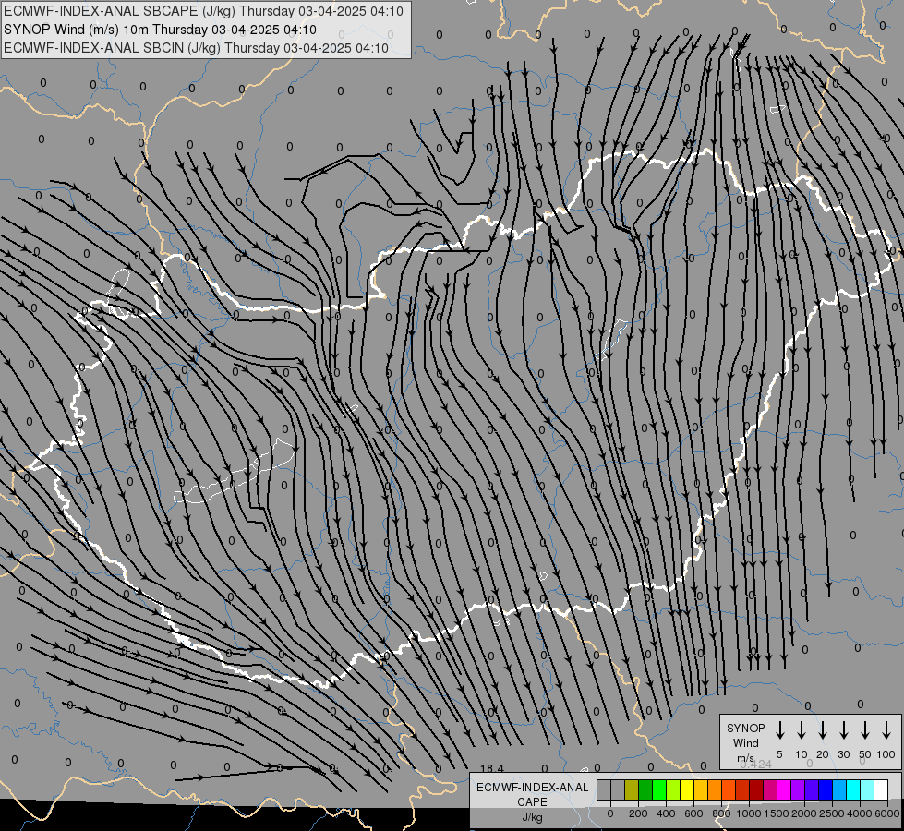The image size is (904, 831).
Task: Click the wind legend arrow above 20
Action: (x=822, y=730)
